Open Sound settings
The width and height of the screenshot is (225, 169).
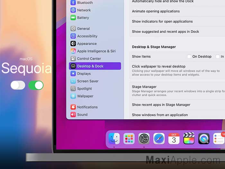[x=95, y=114]
